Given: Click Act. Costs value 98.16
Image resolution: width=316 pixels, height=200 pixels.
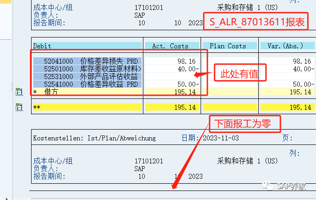Looking at the screenshot, I should click(x=187, y=61).
